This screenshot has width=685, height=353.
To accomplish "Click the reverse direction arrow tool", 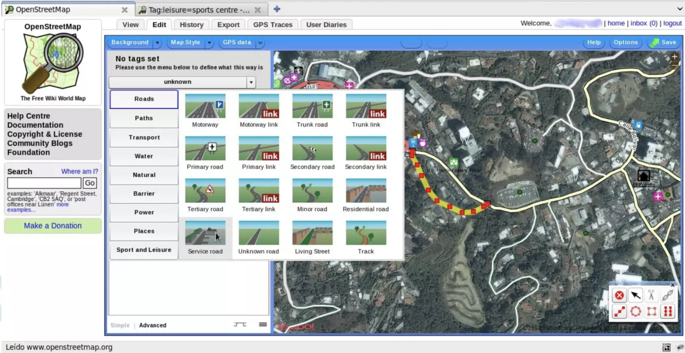I will [x=635, y=295].
